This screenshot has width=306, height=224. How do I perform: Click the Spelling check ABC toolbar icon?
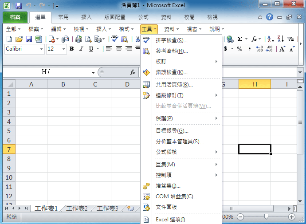(x=114, y=39)
